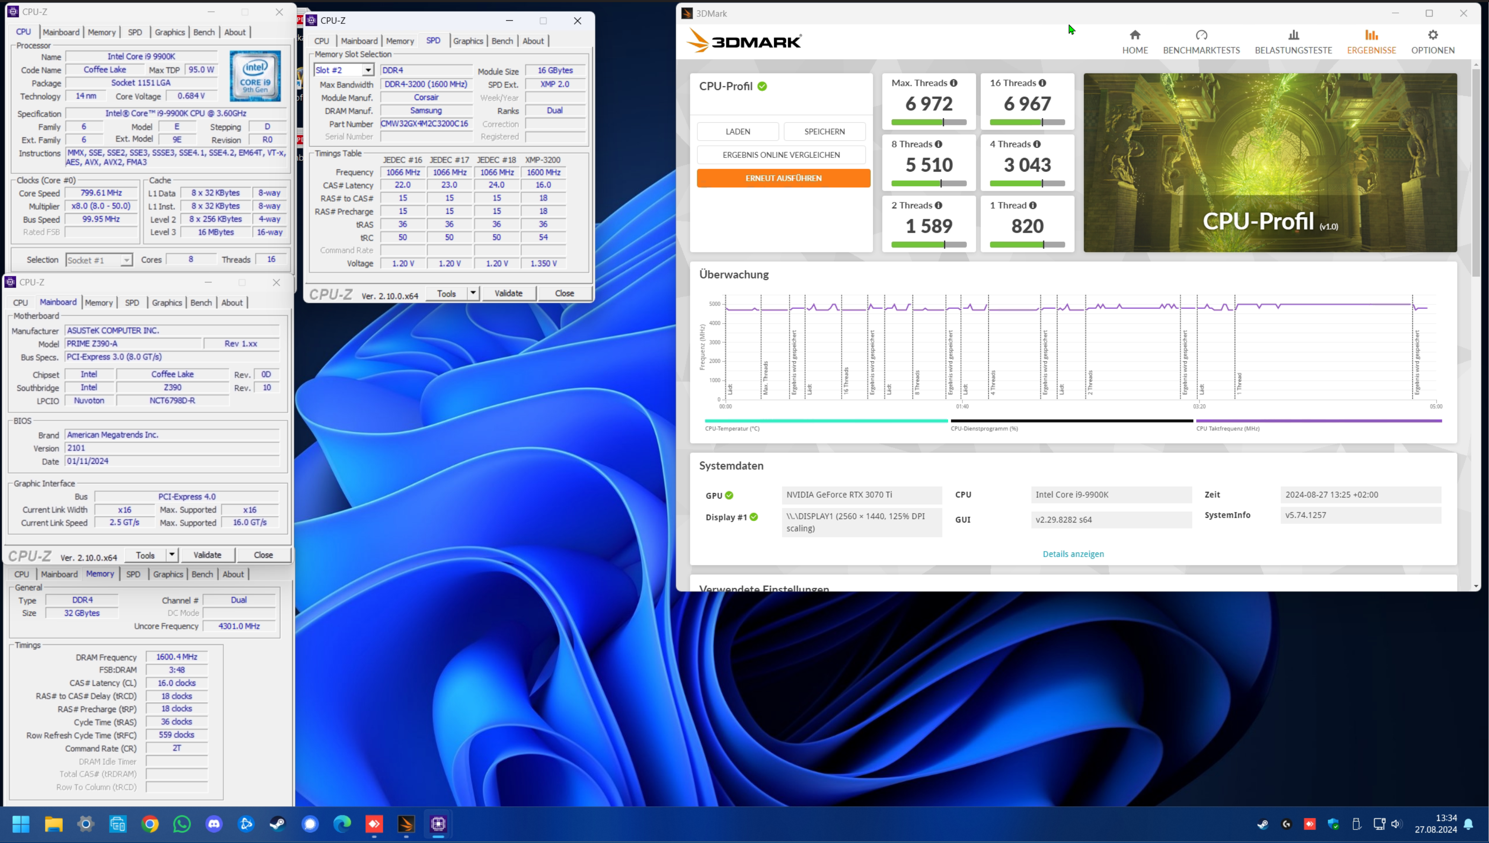Expand Tools arrow in CPU-Z Mainboard window
Viewport: 1489px width, 843px height.
click(172, 555)
